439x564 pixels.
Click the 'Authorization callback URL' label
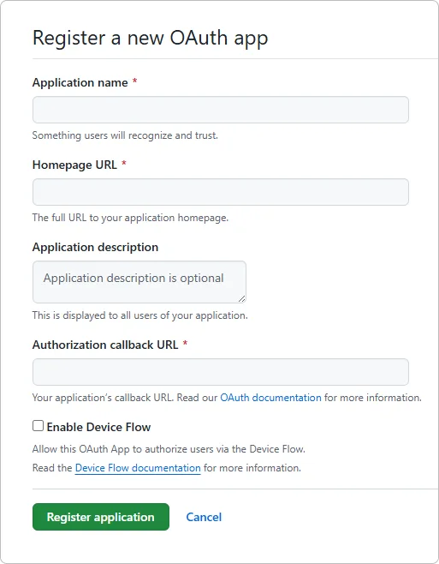tap(105, 345)
